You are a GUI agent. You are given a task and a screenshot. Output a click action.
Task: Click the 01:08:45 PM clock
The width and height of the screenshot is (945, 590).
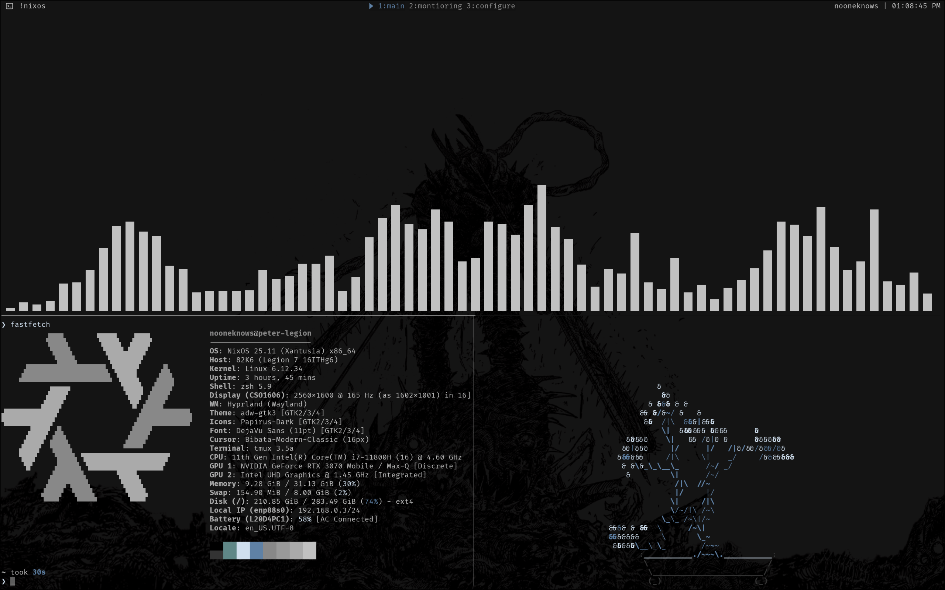[916, 6]
